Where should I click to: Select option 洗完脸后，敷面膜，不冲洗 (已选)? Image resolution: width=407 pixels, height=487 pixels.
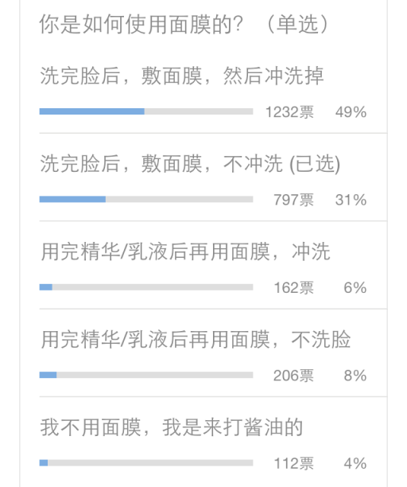pos(190,164)
